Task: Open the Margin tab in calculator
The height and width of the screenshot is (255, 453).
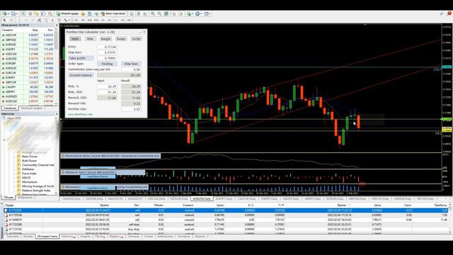Action: coord(105,39)
